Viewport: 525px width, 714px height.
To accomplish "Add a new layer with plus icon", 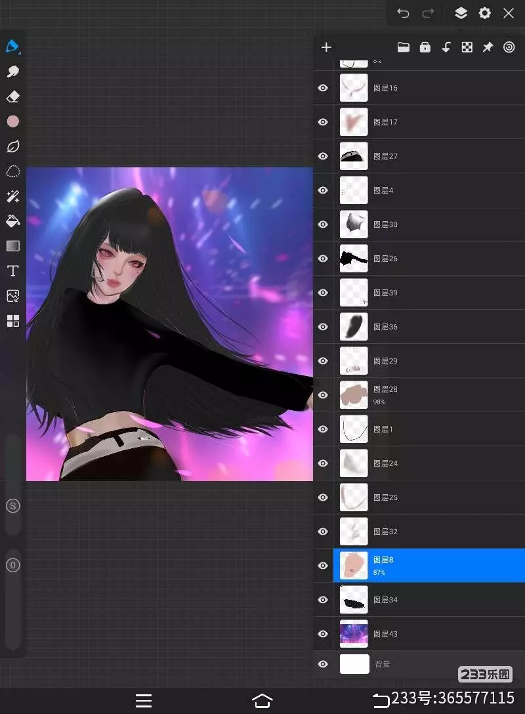I will [x=326, y=47].
